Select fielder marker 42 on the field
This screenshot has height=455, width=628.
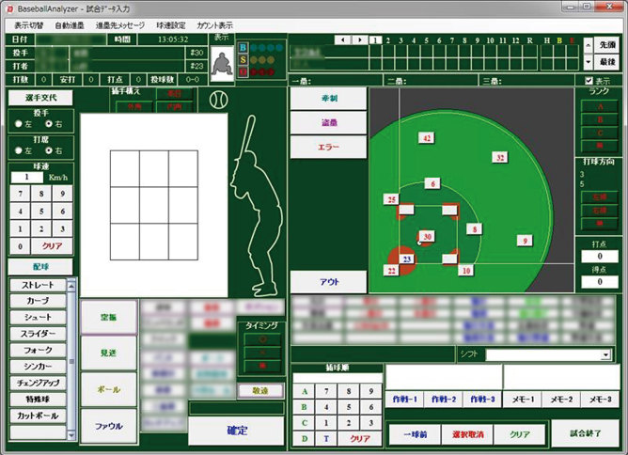(x=427, y=138)
